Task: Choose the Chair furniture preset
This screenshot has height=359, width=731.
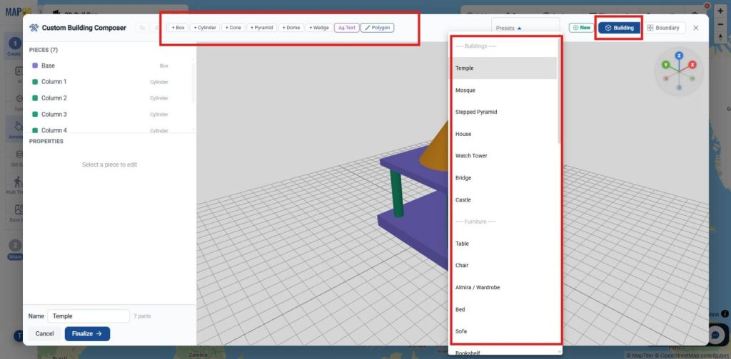Action: [503, 266]
